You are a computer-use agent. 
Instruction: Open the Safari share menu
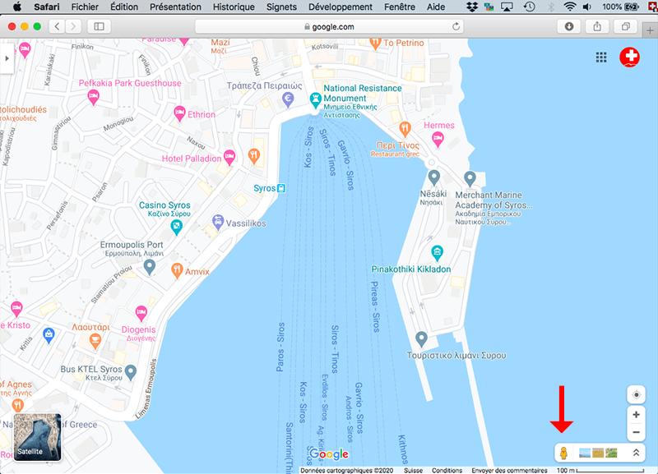pos(597,26)
